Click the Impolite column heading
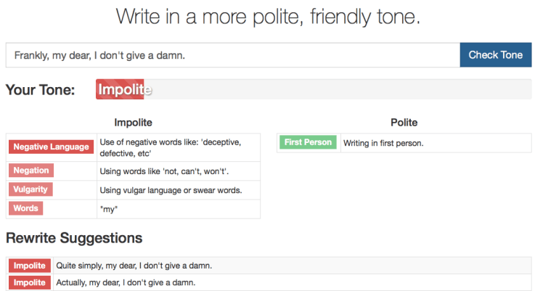 click(133, 123)
